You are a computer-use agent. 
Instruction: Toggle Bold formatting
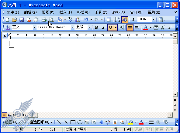97,28
